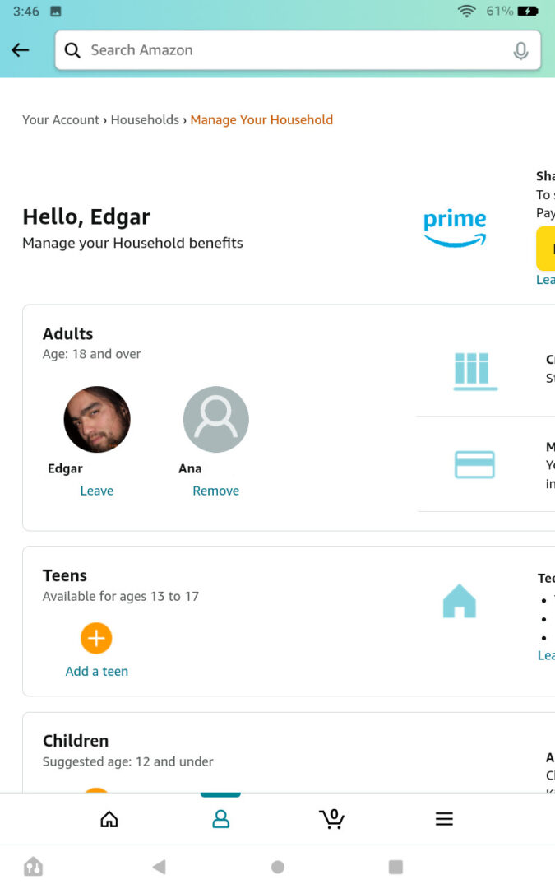
Task: Select Leave under Edgar's profile
Action: click(x=96, y=490)
